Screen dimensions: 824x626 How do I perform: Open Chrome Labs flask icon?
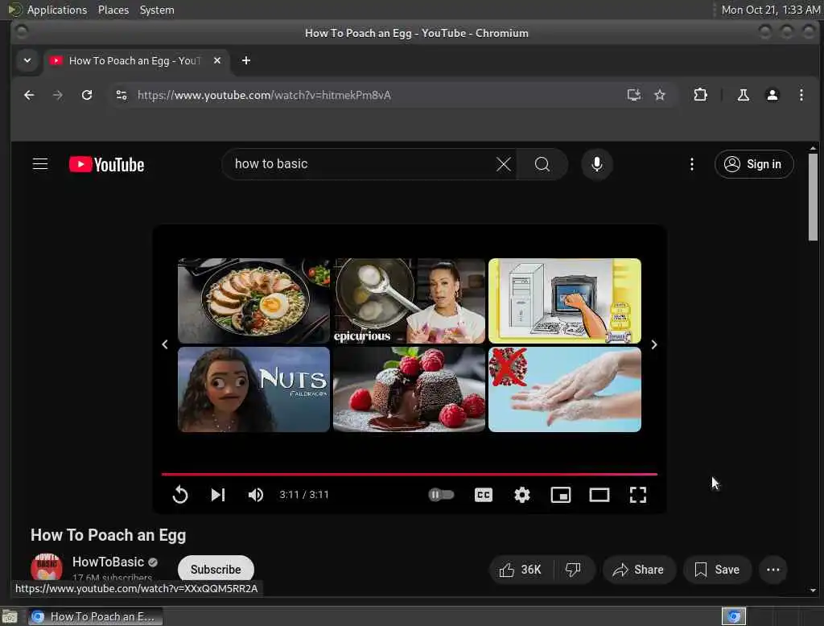[743, 95]
